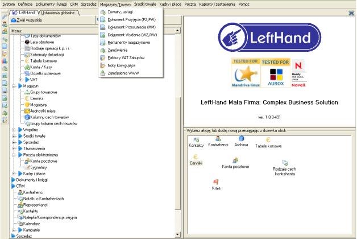Open Rodzaje cech kontrahenta shortcut icon

pyautogui.click(x=285, y=168)
